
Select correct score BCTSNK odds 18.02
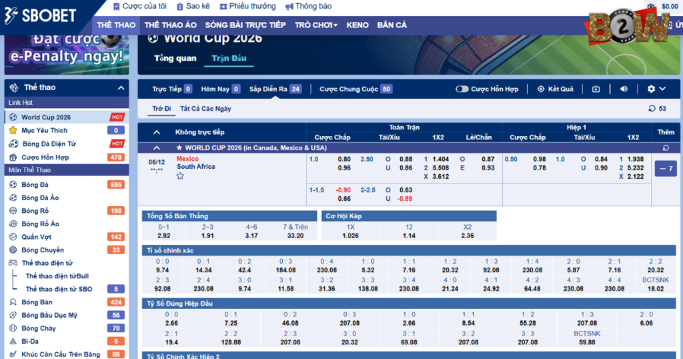click(656, 289)
